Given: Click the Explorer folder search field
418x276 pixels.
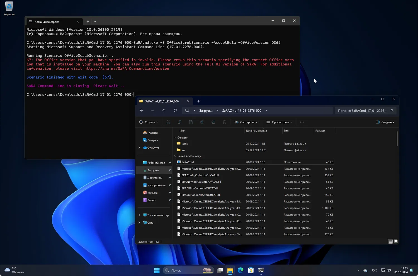Looking at the screenshot, I should click(362, 111).
